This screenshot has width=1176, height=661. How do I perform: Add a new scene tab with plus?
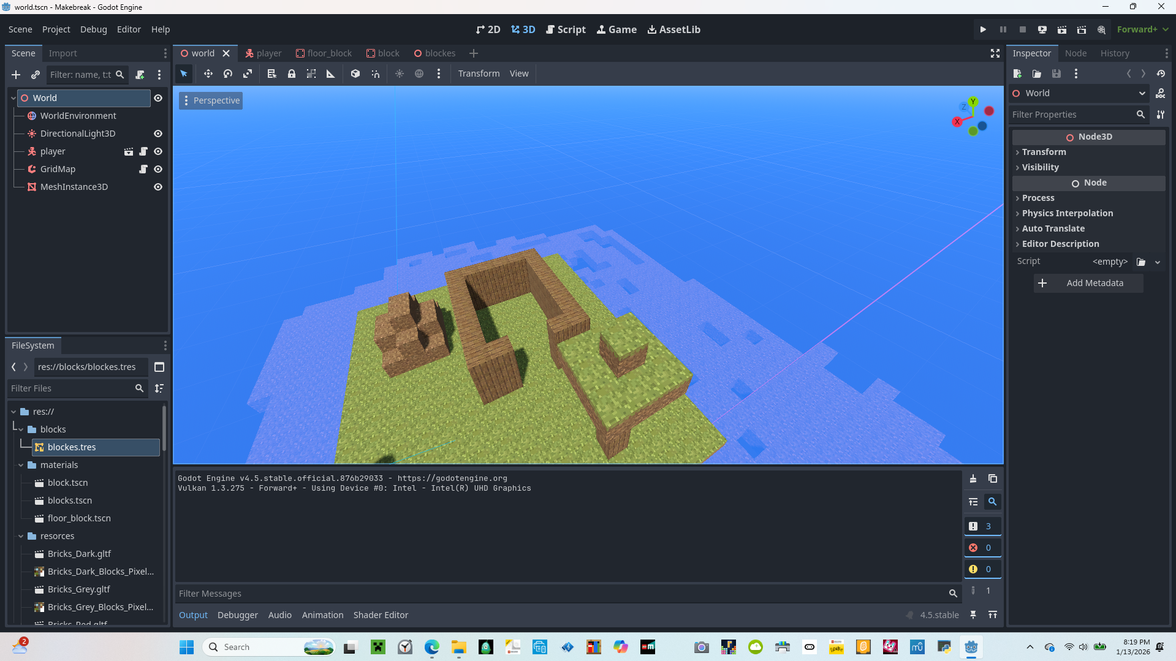point(474,53)
